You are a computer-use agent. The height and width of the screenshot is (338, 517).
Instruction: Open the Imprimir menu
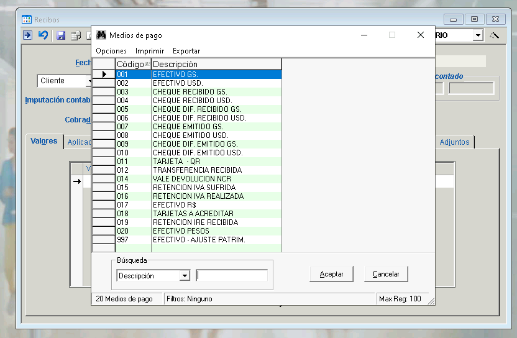pyautogui.click(x=150, y=51)
